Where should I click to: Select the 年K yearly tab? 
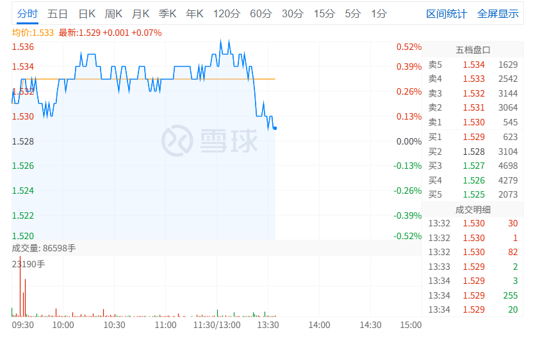coord(194,13)
